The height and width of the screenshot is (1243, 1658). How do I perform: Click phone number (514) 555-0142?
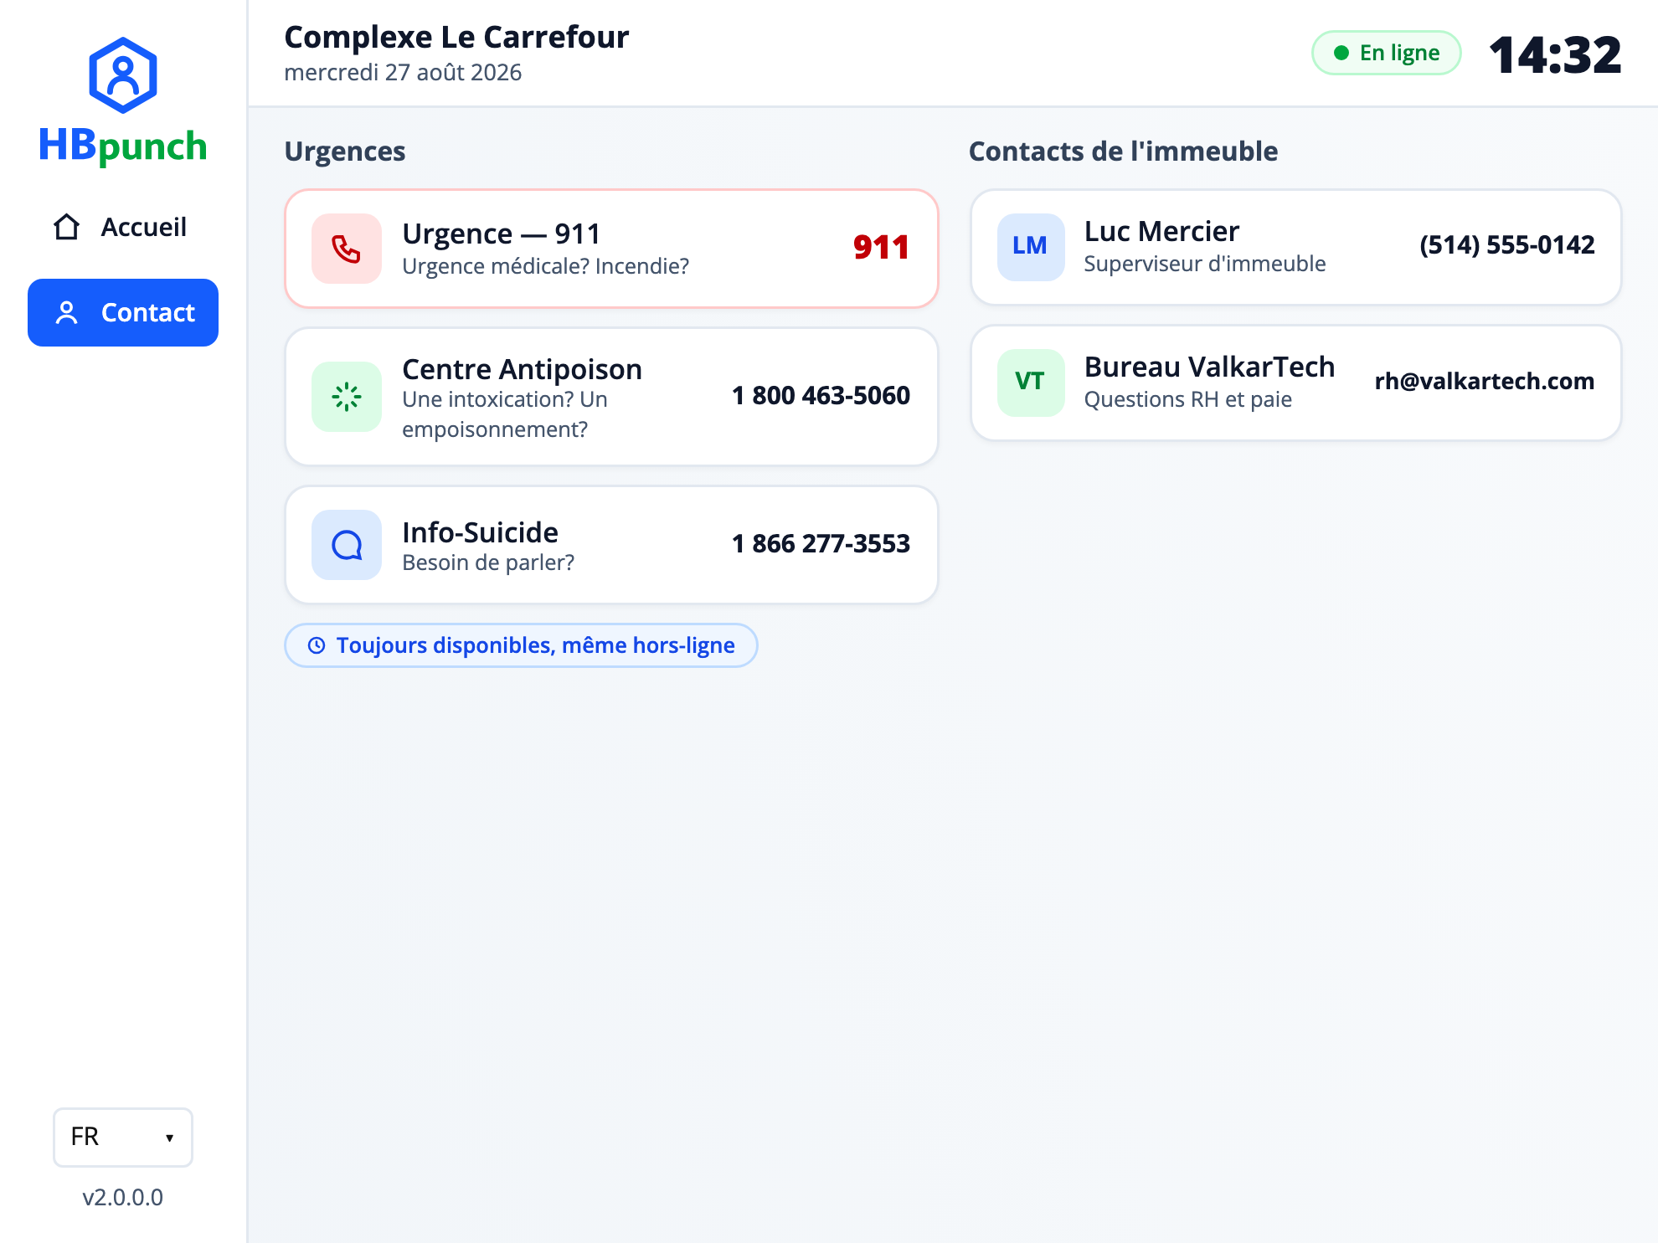click(x=1507, y=244)
